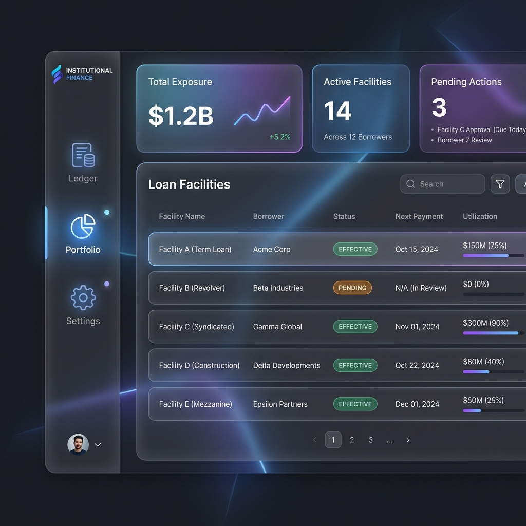526x526 pixels.
Task: Open next page with the right arrow
Action: click(x=408, y=440)
